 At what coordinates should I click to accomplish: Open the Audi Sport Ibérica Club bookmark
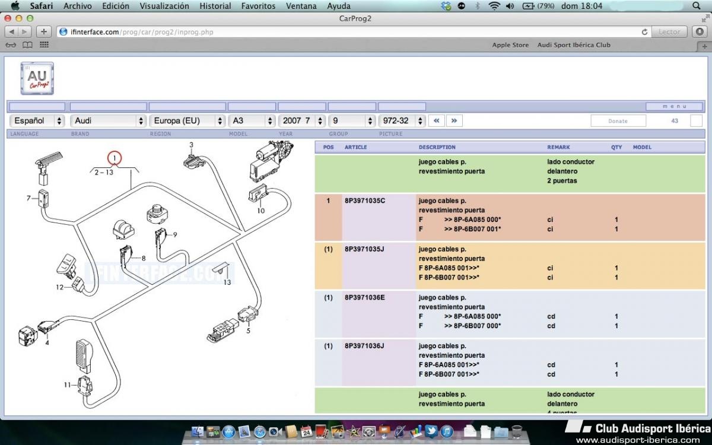pyautogui.click(x=574, y=45)
